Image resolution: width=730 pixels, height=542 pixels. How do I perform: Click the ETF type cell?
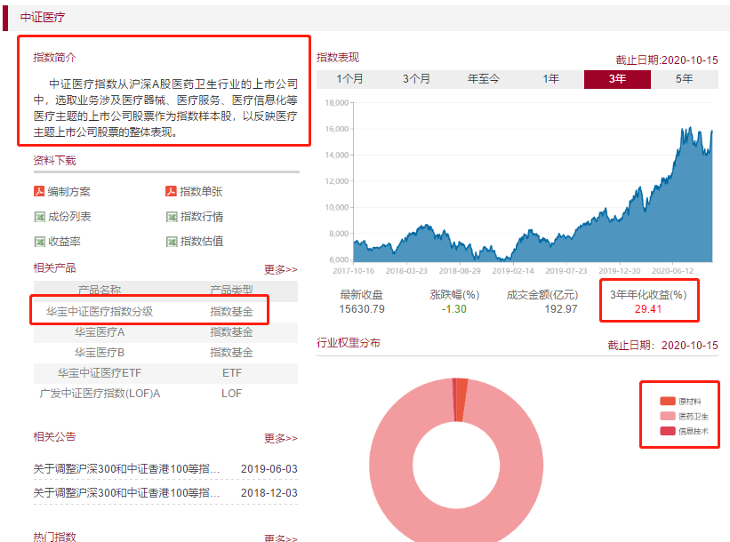232,373
